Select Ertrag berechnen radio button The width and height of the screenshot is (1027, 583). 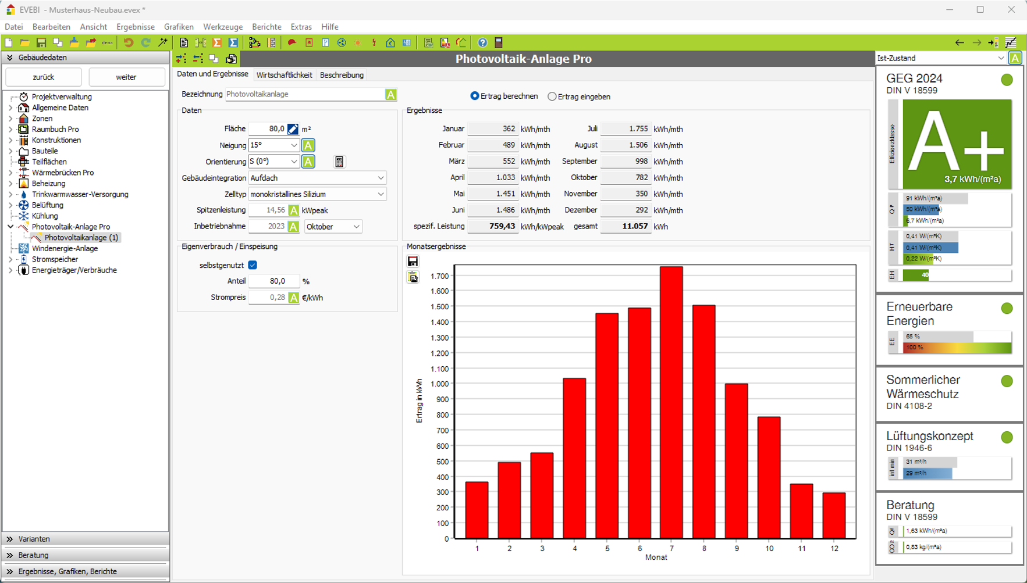[475, 96]
